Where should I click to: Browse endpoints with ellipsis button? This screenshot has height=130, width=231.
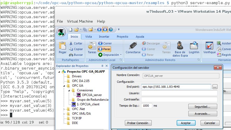(x=215, y=87)
